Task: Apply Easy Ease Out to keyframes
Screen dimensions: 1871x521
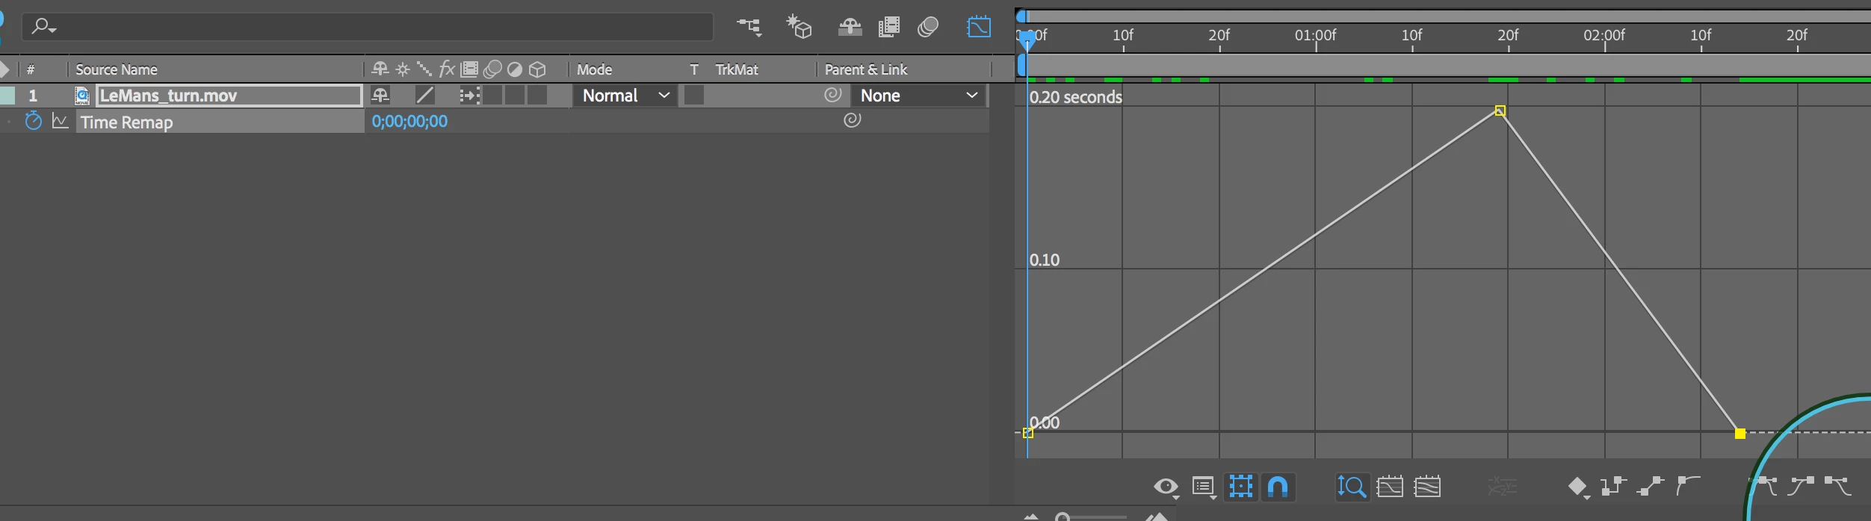Action: [1838, 487]
